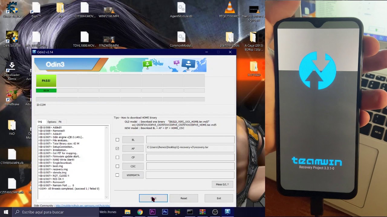Click the Start button in Odin
The width and height of the screenshot is (387, 217).
pyautogui.click(x=153, y=198)
